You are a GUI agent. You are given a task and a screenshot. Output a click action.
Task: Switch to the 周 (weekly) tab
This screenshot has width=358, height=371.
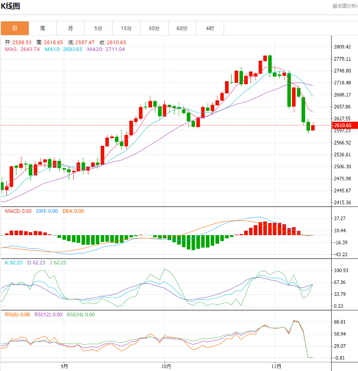42,28
